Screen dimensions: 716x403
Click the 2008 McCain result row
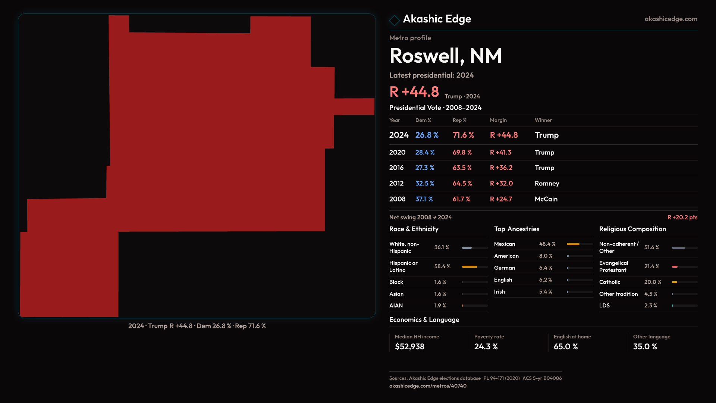[474, 199]
